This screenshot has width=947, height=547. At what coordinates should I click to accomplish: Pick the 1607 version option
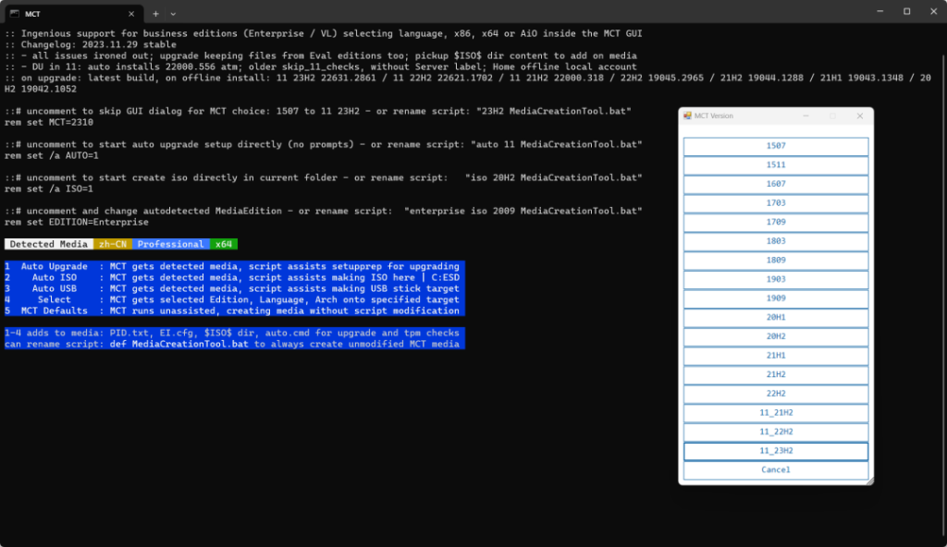click(x=776, y=184)
